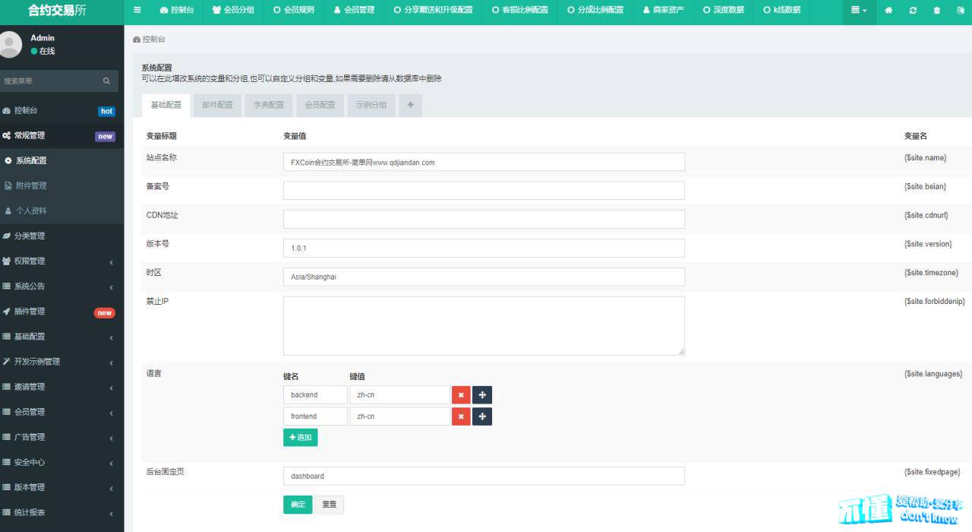The height and width of the screenshot is (532, 972).
Task: Click the trash icon in top bar
Action: coord(936,11)
